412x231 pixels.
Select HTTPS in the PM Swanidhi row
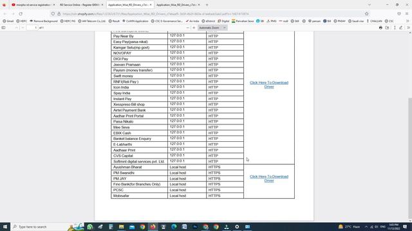pyautogui.click(x=214, y=173)
